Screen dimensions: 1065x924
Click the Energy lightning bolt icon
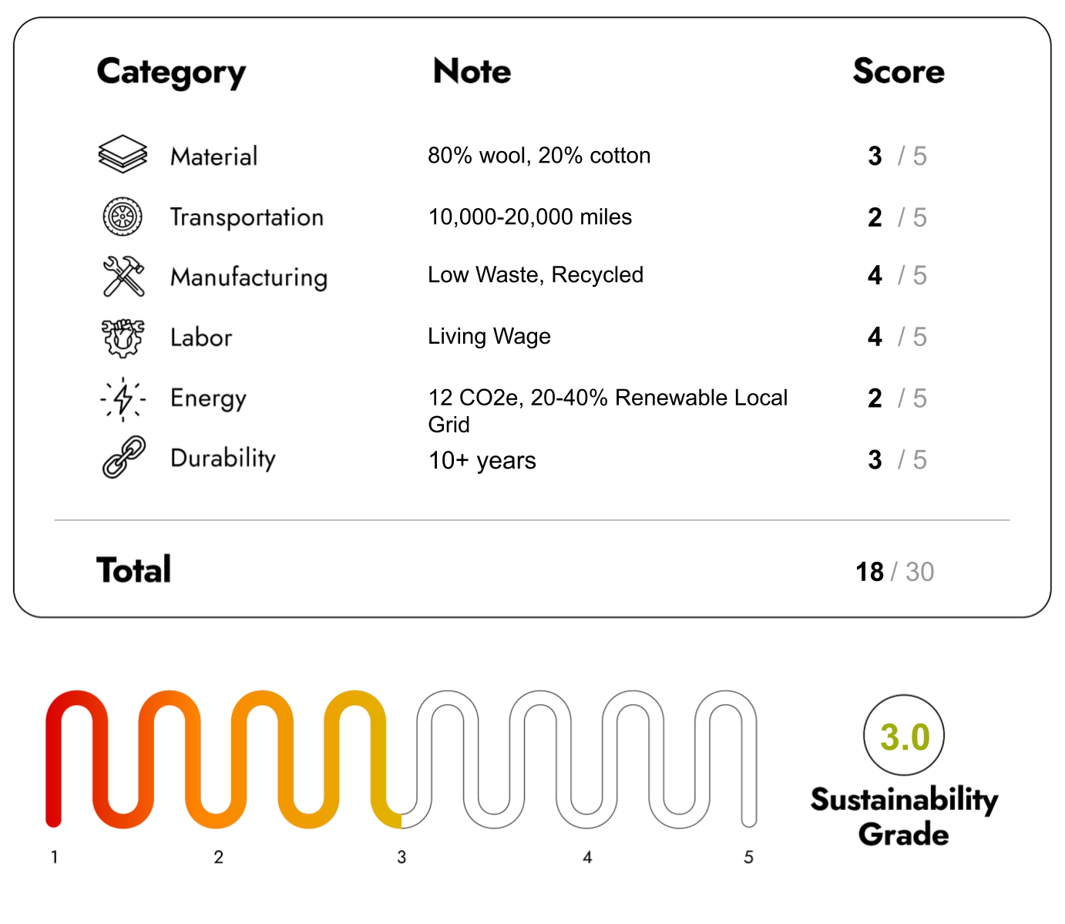pyautogui.click(x=123, y=398)
